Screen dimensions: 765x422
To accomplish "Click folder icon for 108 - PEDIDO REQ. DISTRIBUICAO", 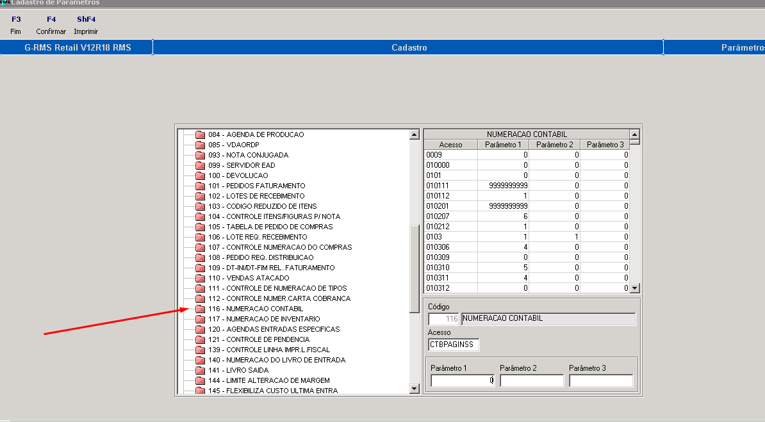I will (200, 257).
